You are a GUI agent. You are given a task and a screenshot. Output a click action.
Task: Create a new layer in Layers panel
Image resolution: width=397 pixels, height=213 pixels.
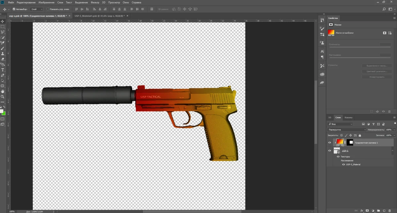(x=384, y=210)
